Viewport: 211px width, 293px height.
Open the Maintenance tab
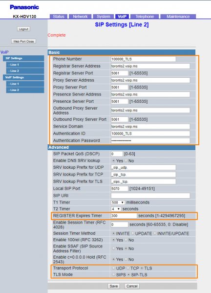click(178, 17)
